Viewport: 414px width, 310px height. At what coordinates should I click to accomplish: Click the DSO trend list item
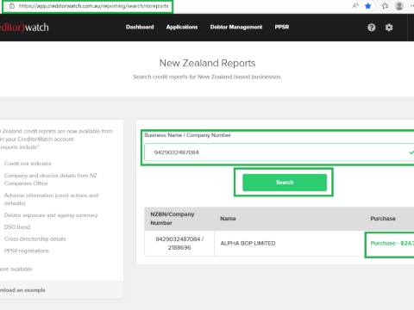point(17,227)
